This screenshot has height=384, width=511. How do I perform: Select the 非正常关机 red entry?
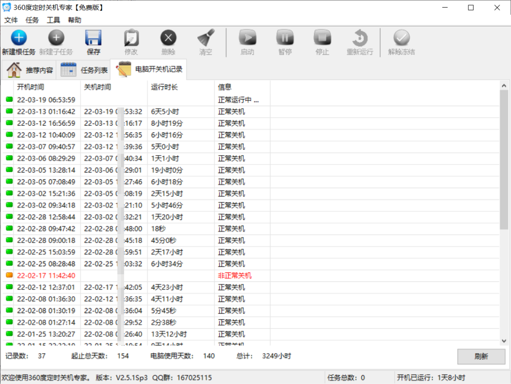(235, 276)
